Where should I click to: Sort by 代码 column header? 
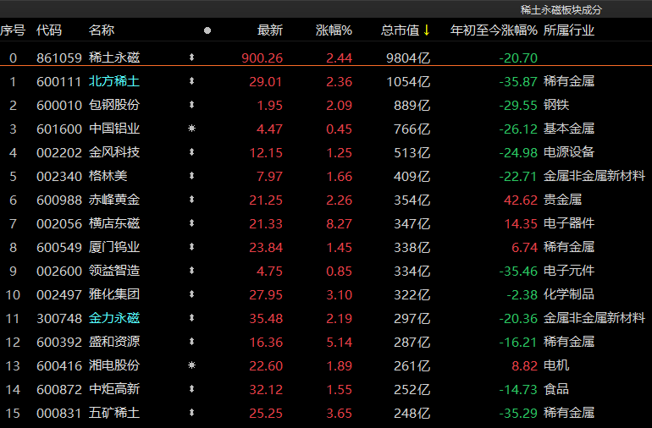coord(49,30)
